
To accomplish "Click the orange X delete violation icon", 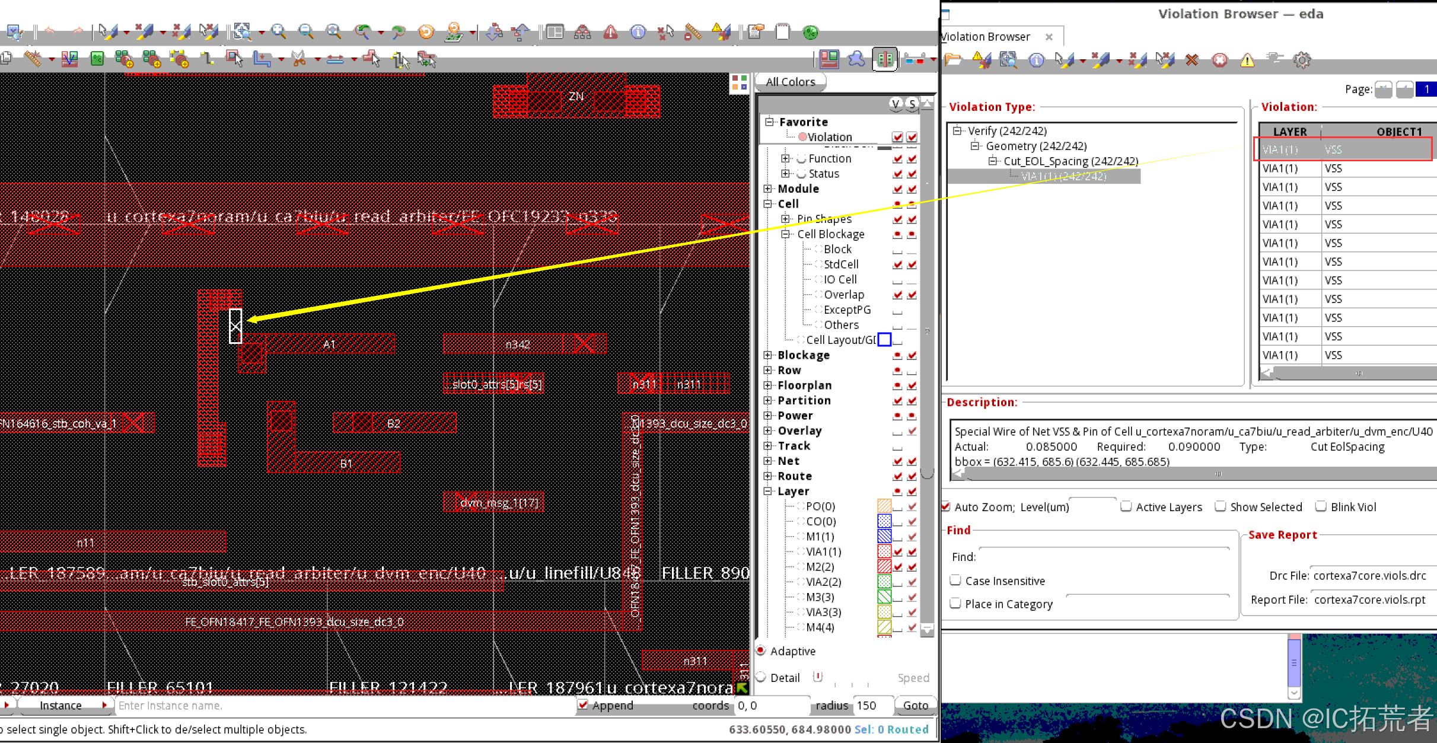I will coord(1191,59).
